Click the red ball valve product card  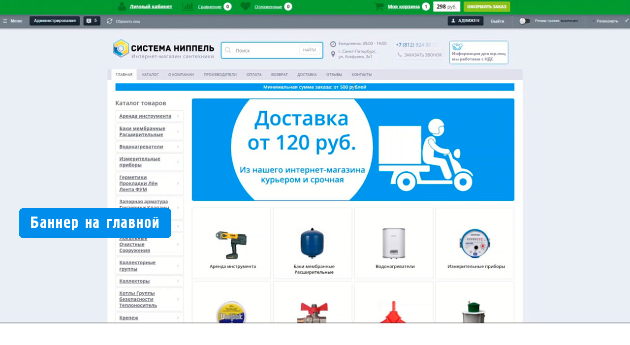point(313,302)
